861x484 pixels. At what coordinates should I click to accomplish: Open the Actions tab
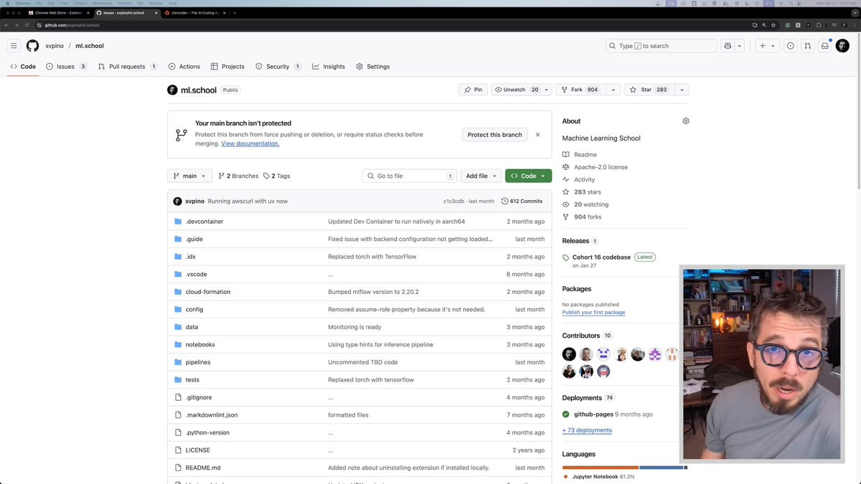tap(184, 67)
